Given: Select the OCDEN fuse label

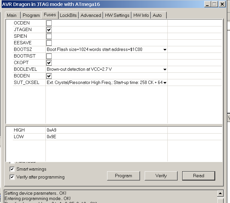Looking at the screenshot, I should coord(22,23).
